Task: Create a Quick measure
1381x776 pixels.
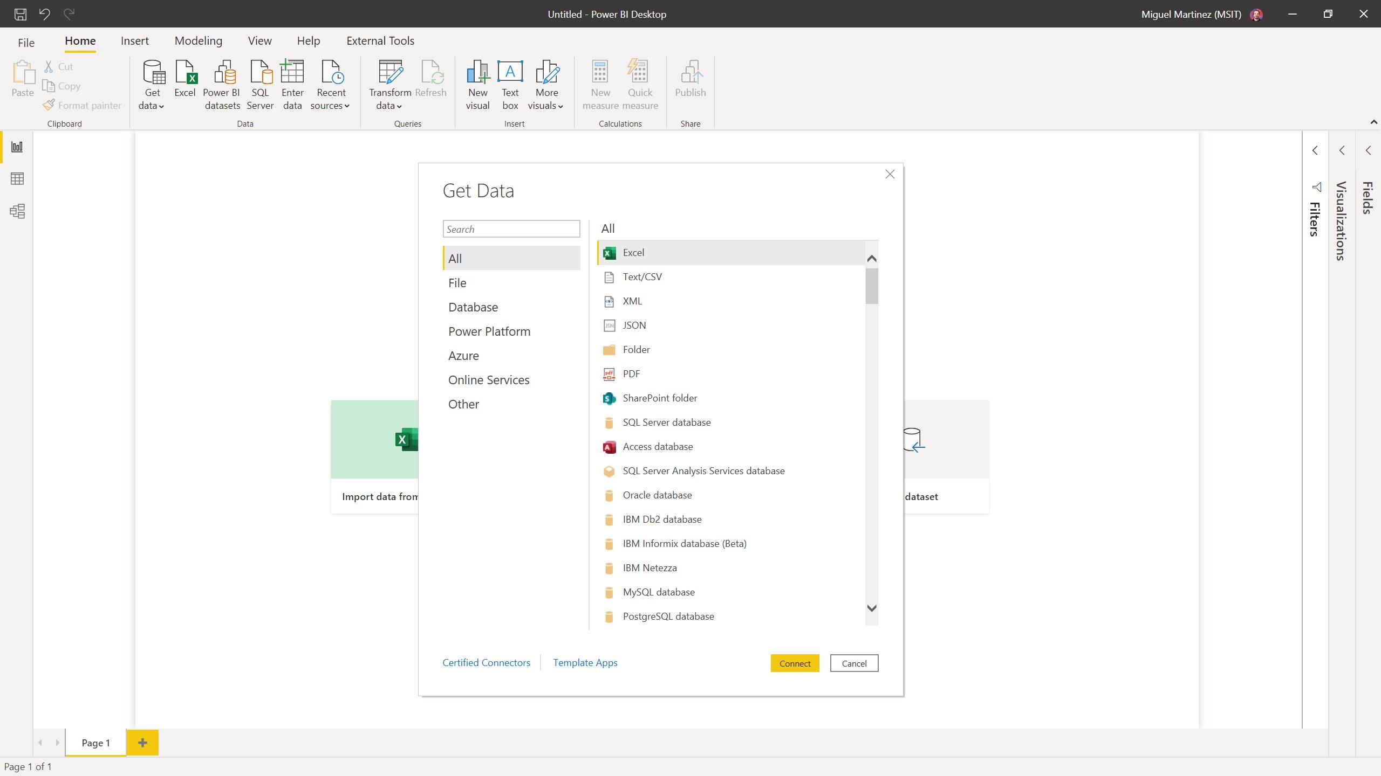Action: pyautogui.click(x=639, y=84)
